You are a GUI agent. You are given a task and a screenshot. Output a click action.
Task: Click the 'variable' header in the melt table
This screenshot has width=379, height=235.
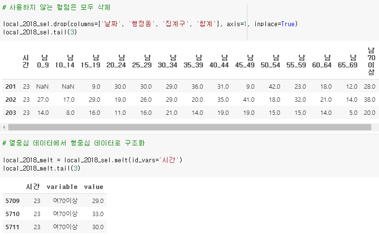(62, 187)
